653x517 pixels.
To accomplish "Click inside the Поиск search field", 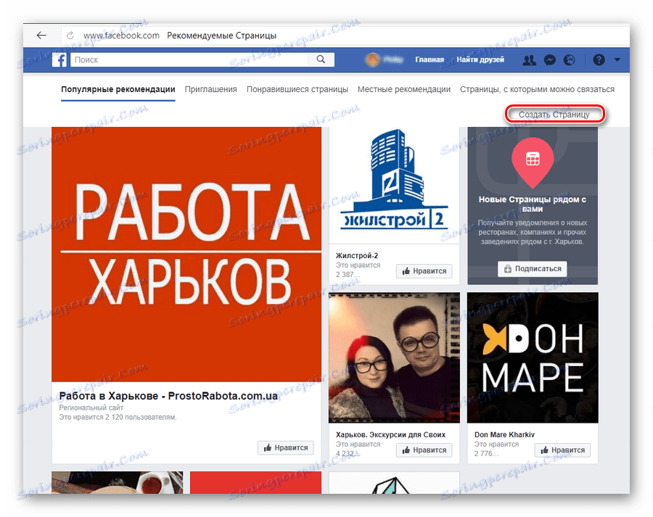I will pos(181,59).
